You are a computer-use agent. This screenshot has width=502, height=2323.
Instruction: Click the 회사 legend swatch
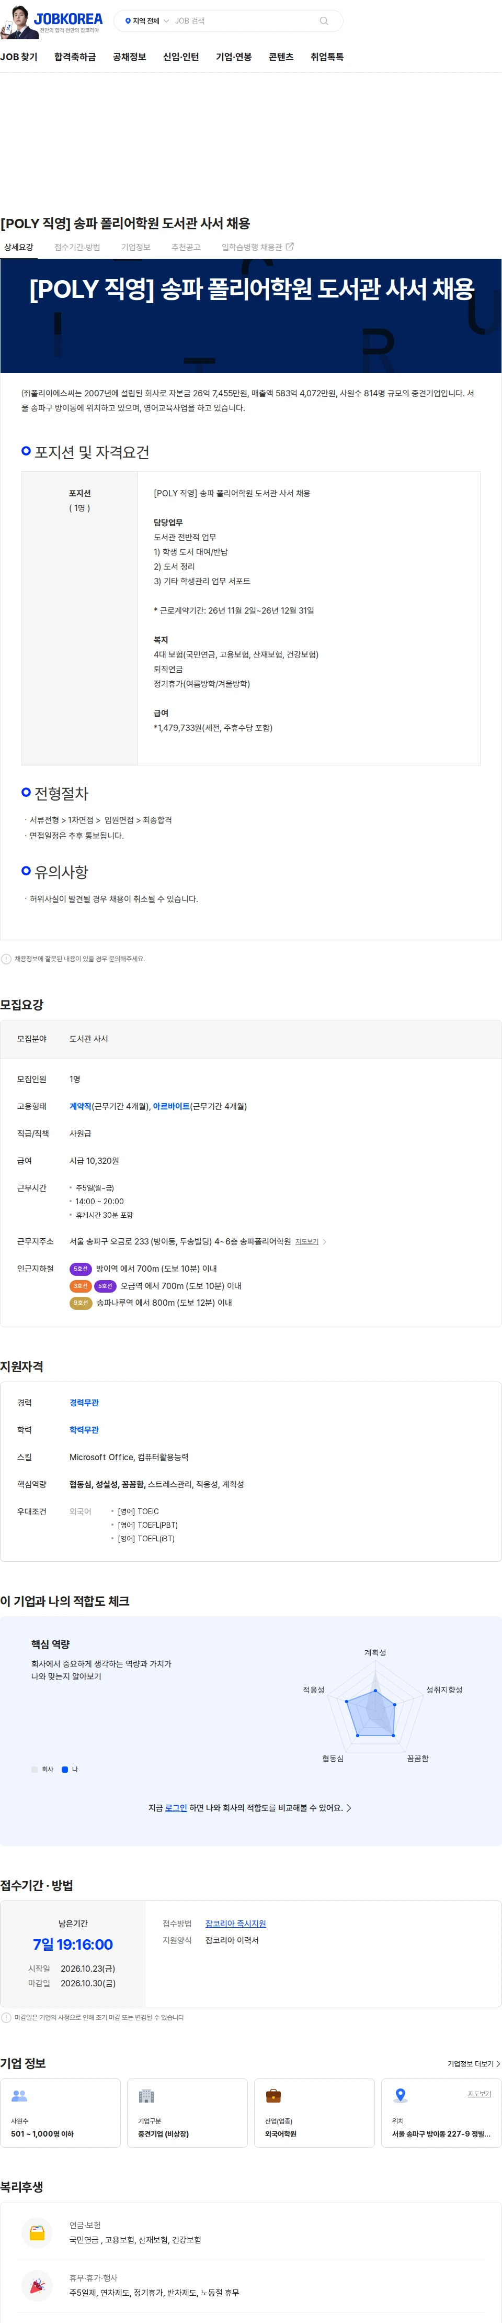(x=34, y=1769)
